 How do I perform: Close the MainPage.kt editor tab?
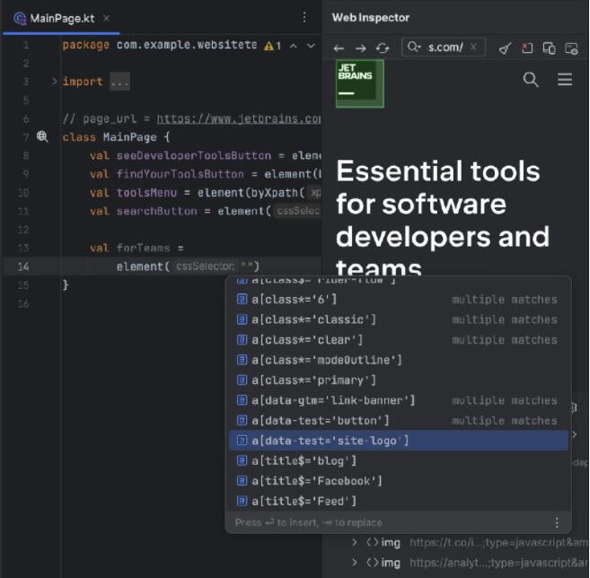tap(105, 18)
